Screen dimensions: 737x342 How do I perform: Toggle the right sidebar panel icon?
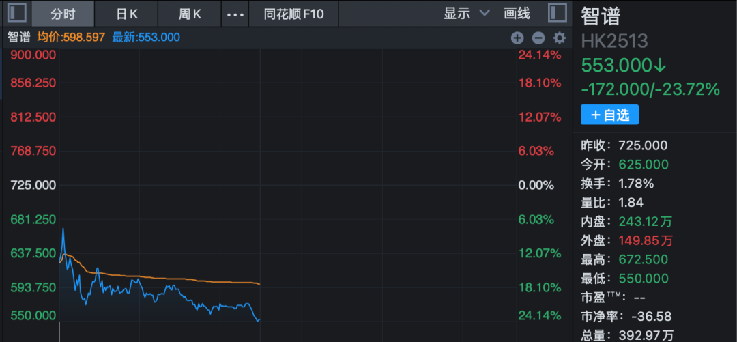(557, 13)
